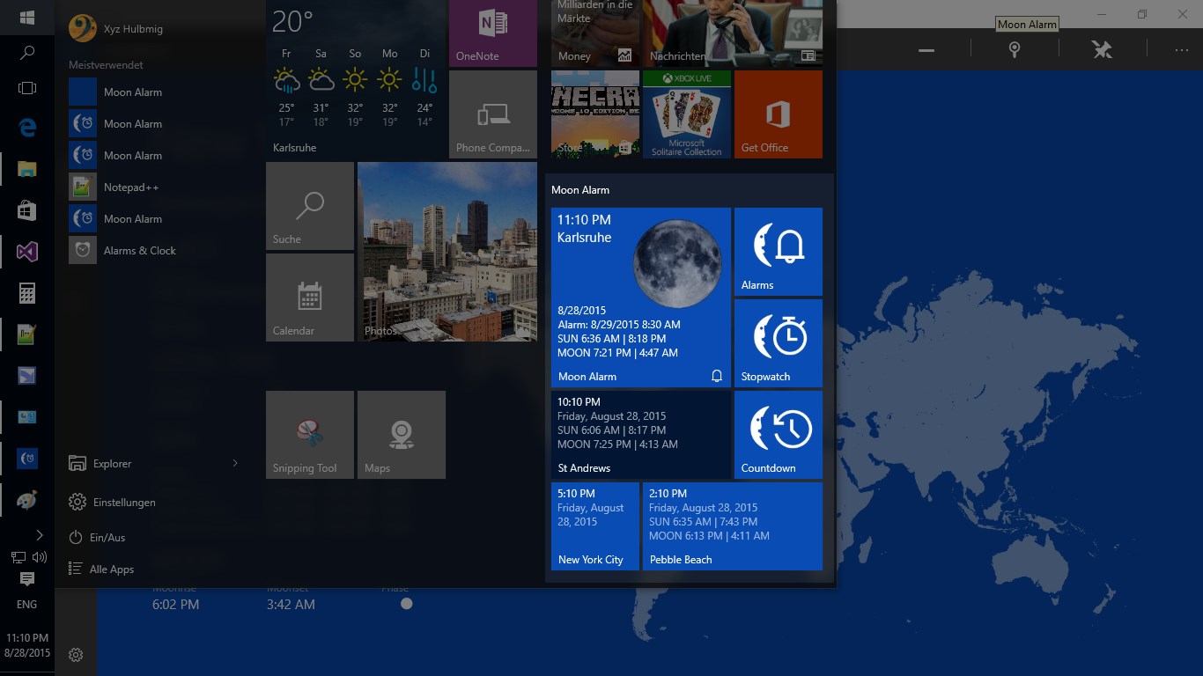Viewport: 1203px width, 676px height.
Task: Open the Photos tile with city skyline
Action: pyautogui.click(x=447, y=252)
